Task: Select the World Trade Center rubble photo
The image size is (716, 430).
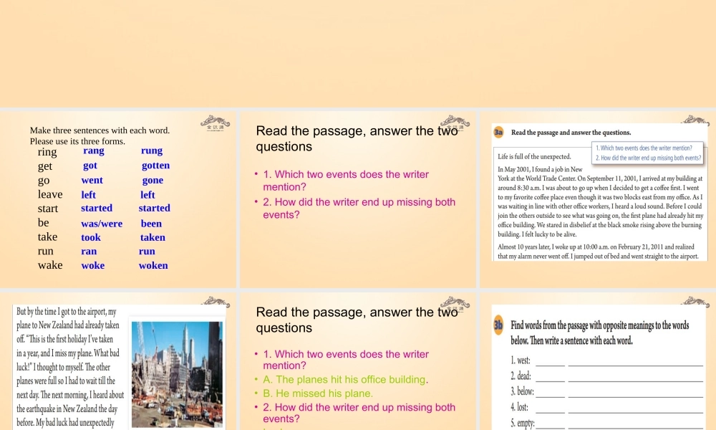Action: click(x=178, y=373)
